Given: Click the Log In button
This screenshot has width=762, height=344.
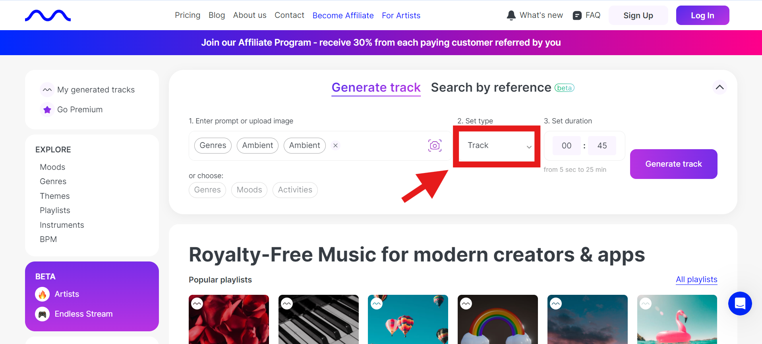Looking at the screenshot, I should [x=702, y=15].
